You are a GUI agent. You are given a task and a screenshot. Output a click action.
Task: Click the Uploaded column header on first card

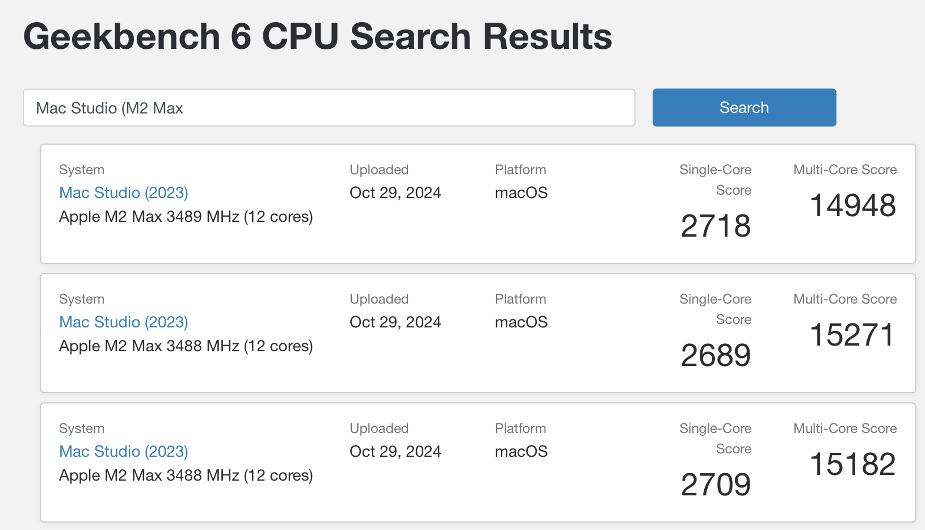click(379, 169)
